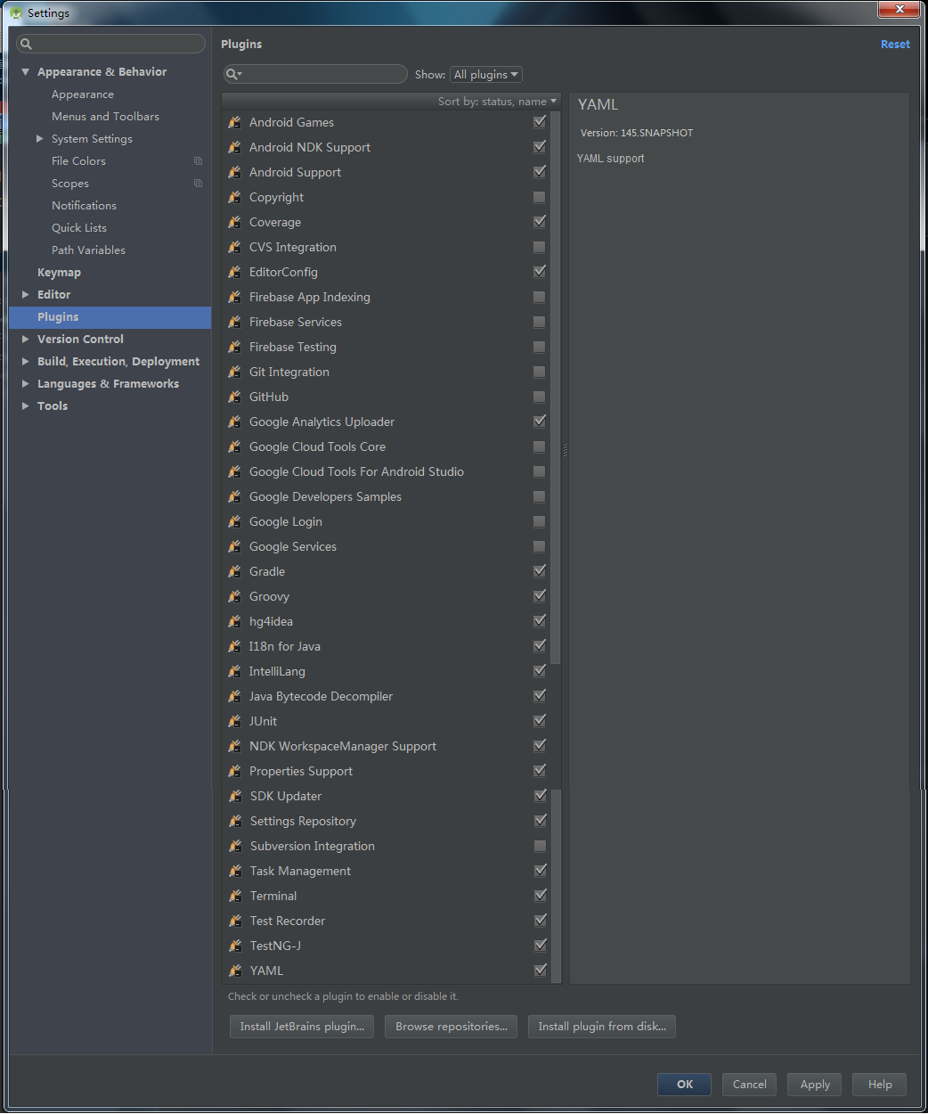Open the Sort by status, name dropdown
928x1114 pixels.
point(497,102)
